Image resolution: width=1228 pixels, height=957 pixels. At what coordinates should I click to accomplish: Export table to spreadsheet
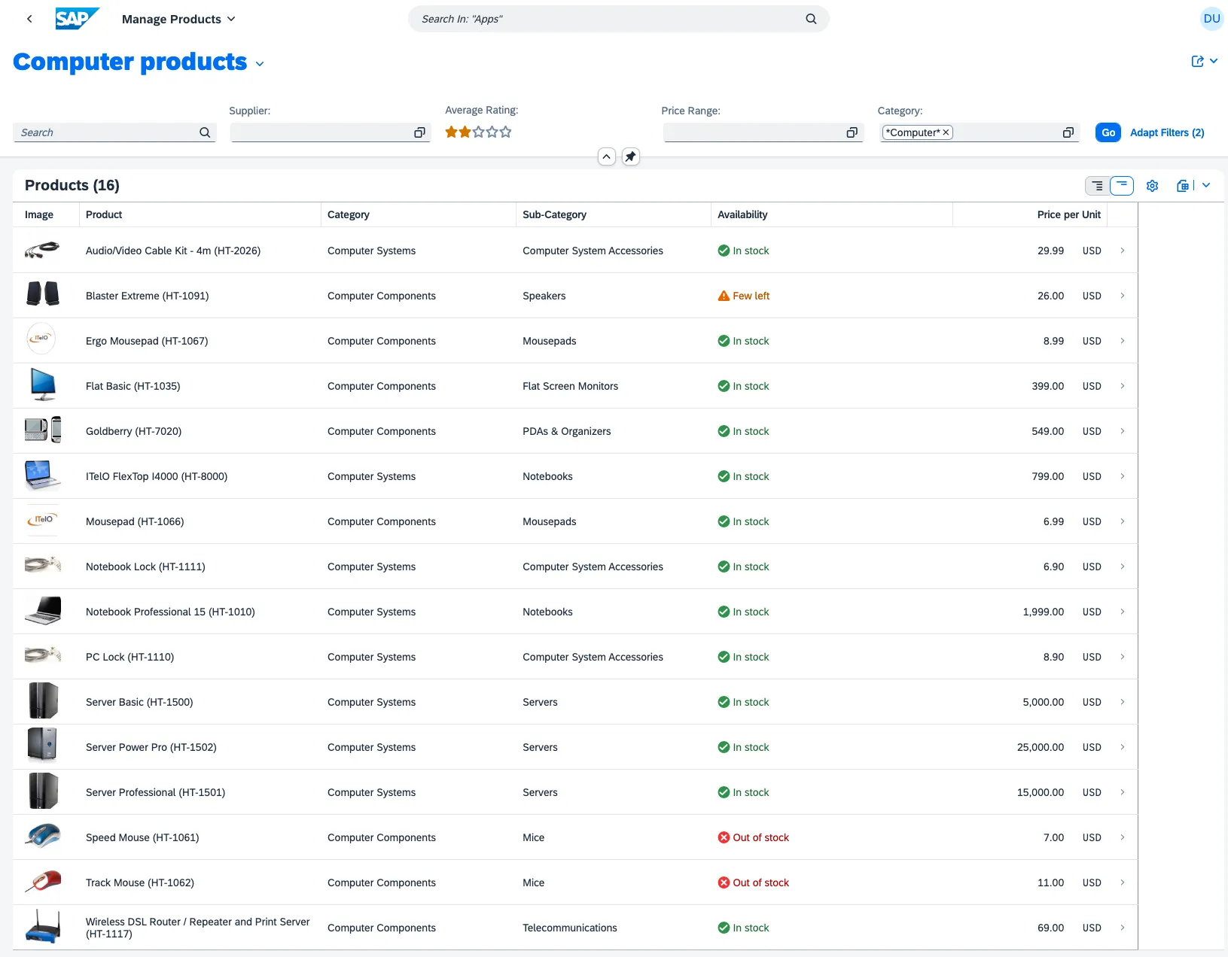tap(1183, 186)
